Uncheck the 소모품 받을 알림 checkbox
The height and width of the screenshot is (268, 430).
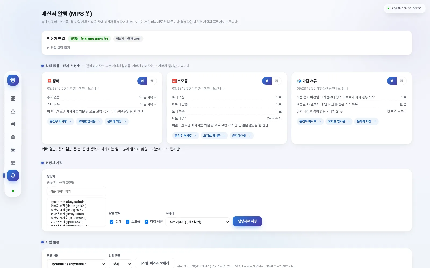pyautogui.click(x=127, y=222)
